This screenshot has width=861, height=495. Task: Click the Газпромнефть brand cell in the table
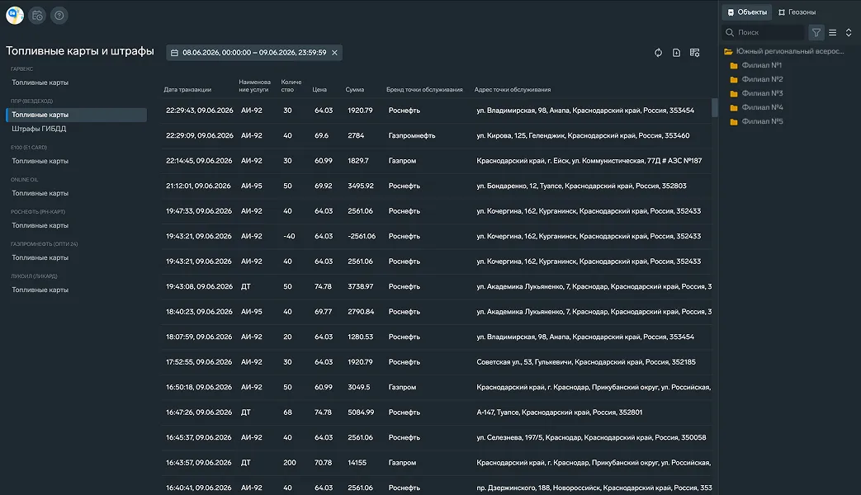point(412,135)
